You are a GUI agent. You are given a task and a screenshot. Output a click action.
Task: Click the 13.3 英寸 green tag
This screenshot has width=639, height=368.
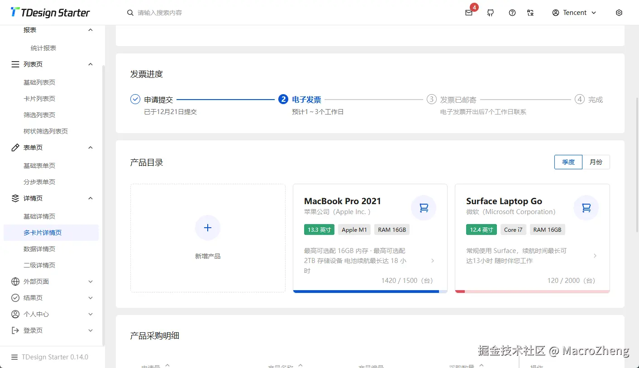tap(319, 229)
